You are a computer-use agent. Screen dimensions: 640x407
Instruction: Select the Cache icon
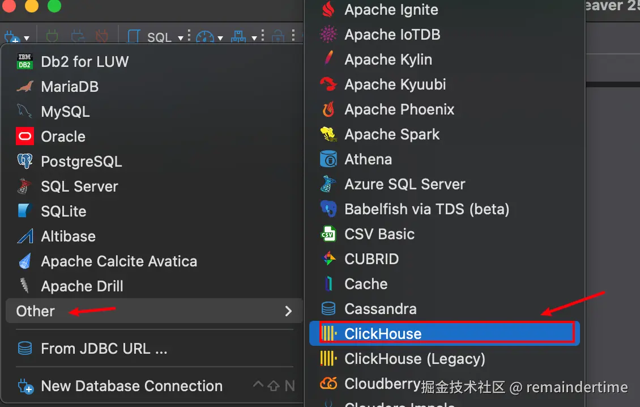click(328, 283)
